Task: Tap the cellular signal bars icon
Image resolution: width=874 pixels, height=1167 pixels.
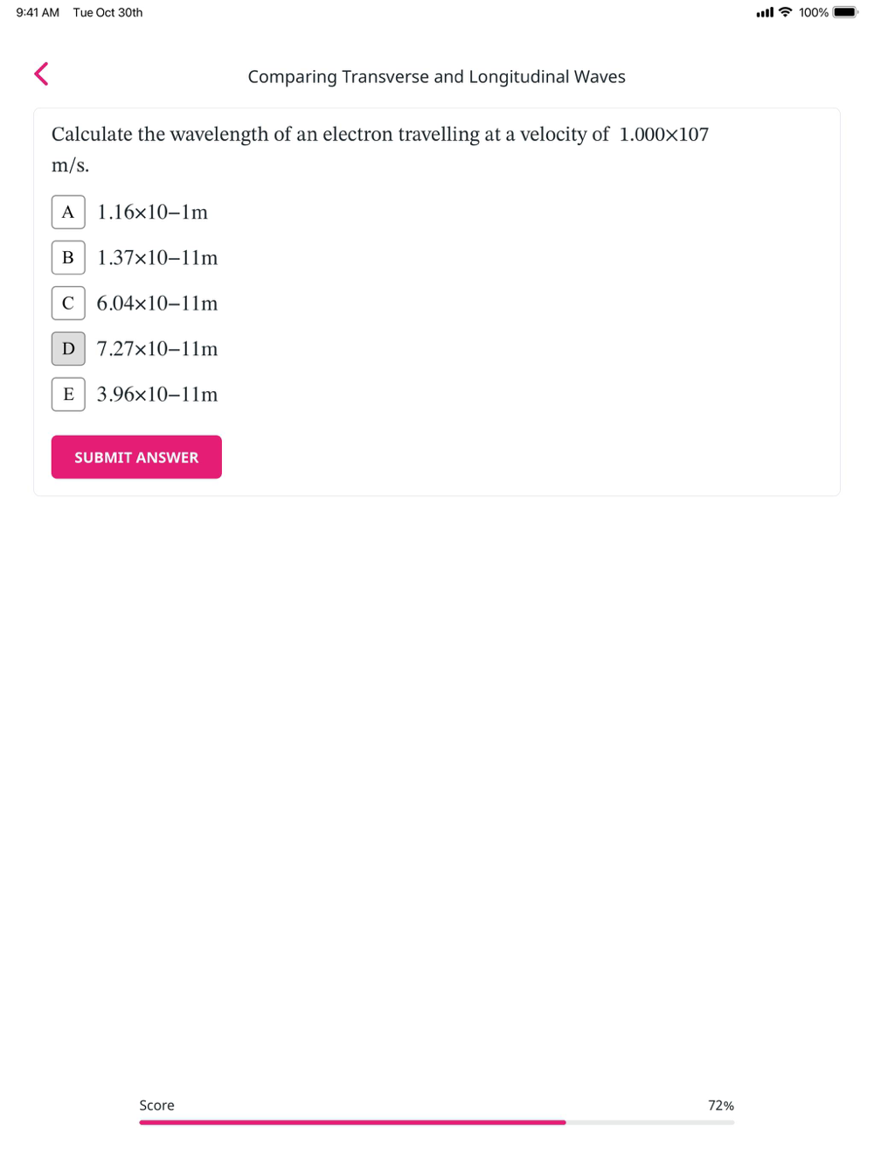Action: (765, 12)
